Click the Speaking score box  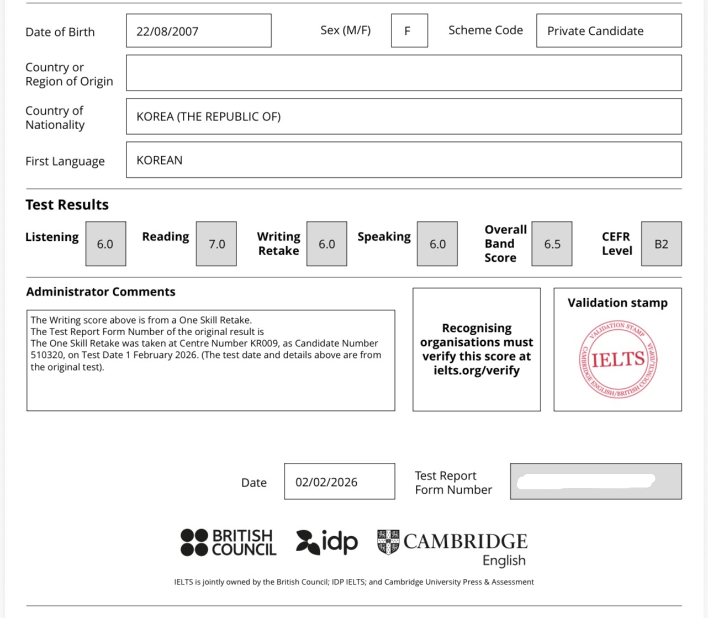437,244
